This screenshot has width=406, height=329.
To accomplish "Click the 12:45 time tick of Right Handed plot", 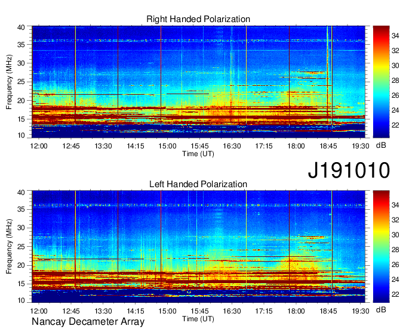I will click(71, 146).
